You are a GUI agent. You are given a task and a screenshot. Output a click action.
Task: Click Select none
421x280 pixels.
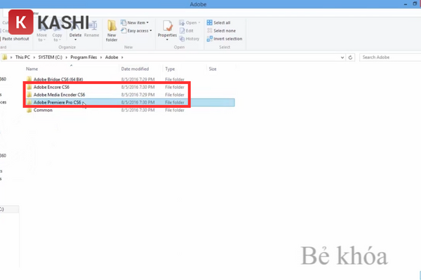click(x=221, y=31)
